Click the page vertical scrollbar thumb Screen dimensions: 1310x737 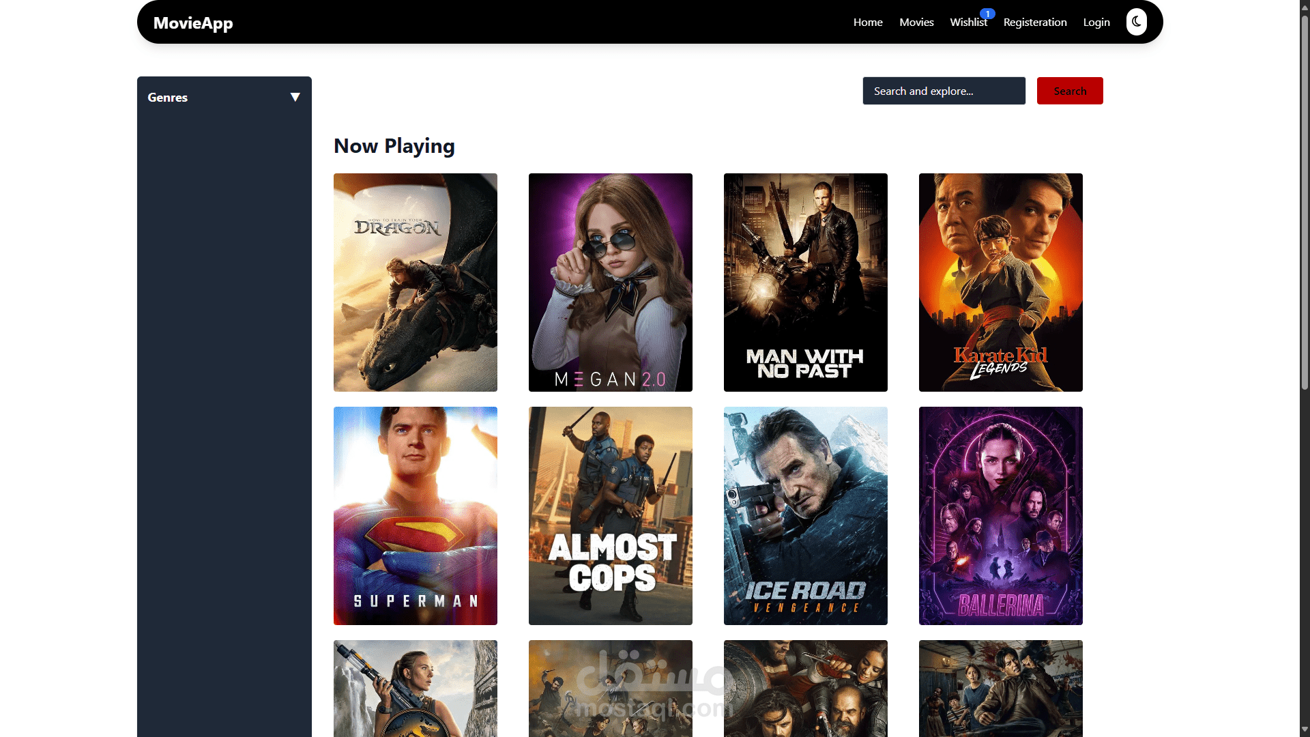[1305, 201]
